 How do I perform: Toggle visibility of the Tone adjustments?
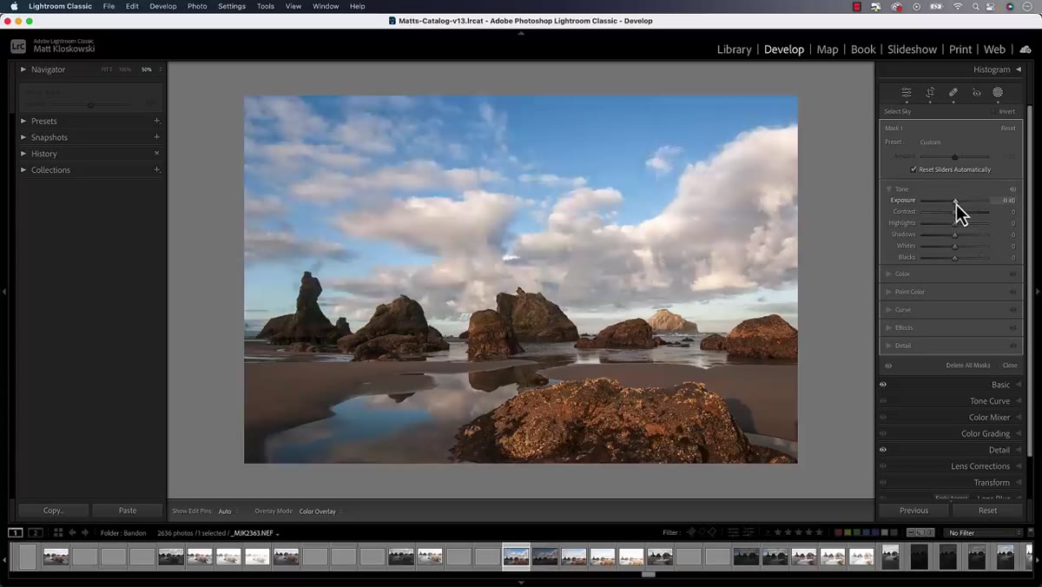point(1012,189)
